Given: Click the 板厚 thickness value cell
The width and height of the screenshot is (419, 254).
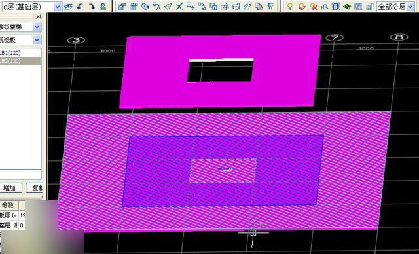Looking at the screenshot, I should (x=22, y=215).
